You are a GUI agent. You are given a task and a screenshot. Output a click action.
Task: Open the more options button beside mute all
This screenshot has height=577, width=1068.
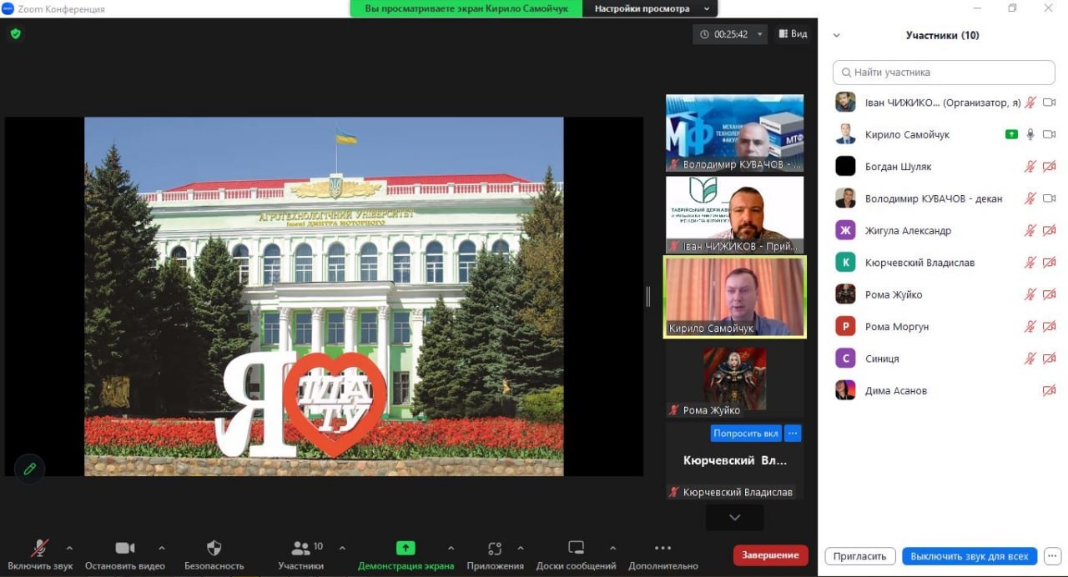coord(1052,556)
